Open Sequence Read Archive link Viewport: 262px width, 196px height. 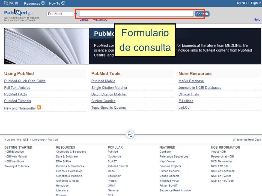point(175,190)
